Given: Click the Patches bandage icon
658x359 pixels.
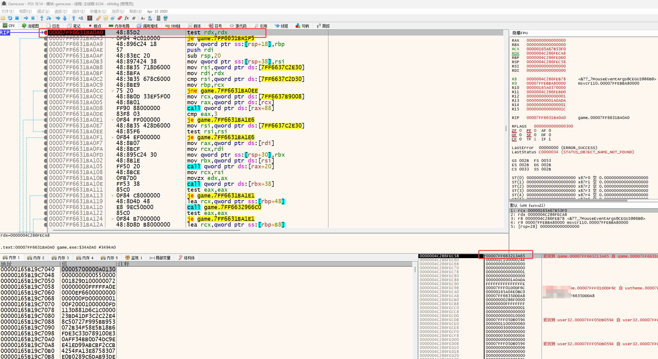Looking at the screenshot, I should [98, 18].
